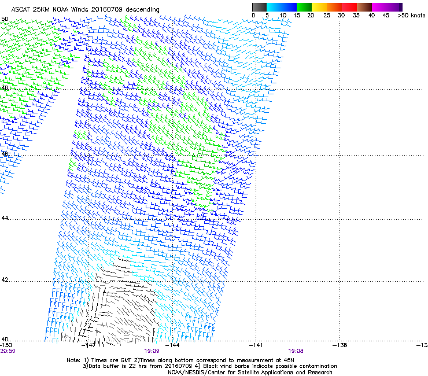This screenshot has width=428, height=376.
Task: Click the '25' label under the color bar
Action: click(x=327, y=16)
